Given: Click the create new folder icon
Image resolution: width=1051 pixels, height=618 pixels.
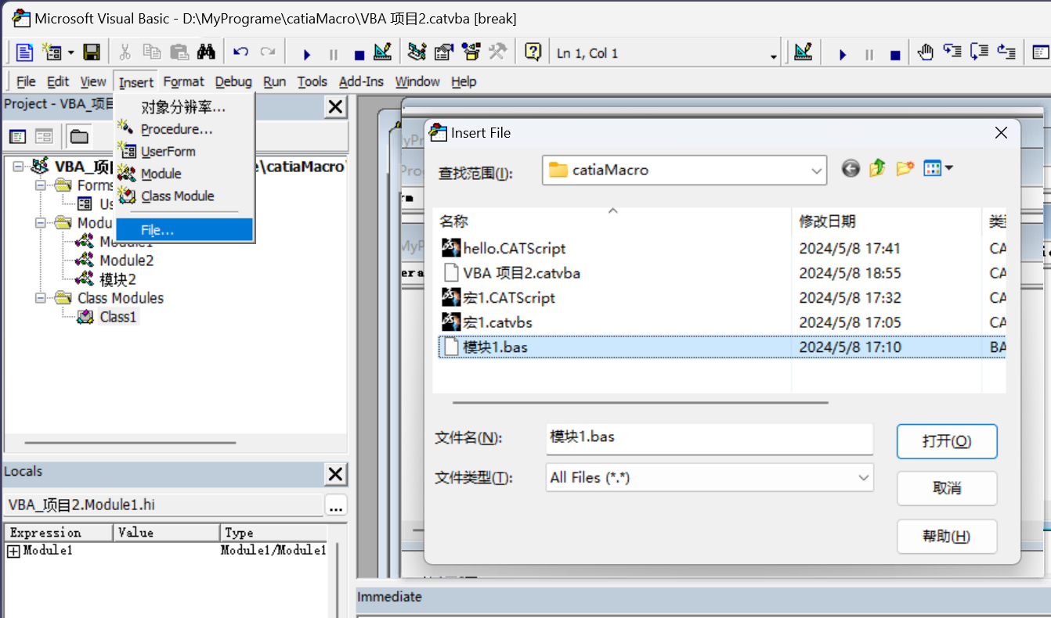Looking at the screenshot, I should (x=905, y=168).
